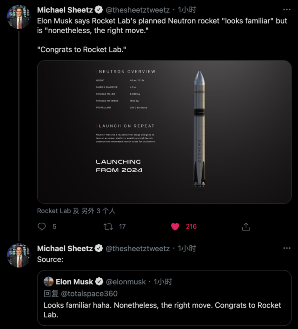298x329 pixels.
Task: Open Elon Musk's quoted tweet
Action: [164, 309]
